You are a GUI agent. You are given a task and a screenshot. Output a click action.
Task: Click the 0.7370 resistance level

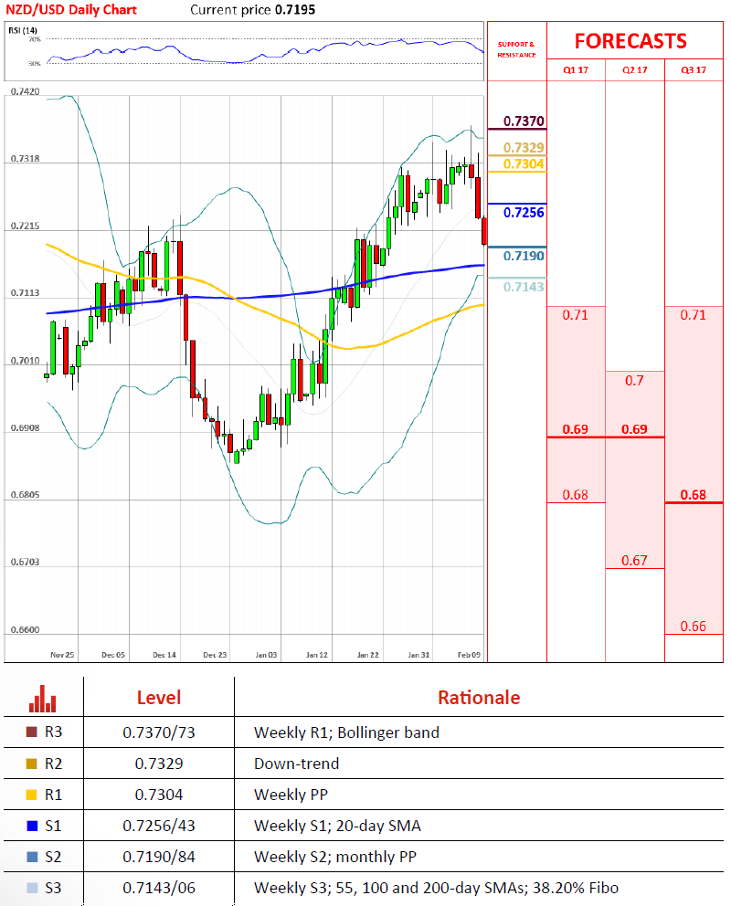524,121
